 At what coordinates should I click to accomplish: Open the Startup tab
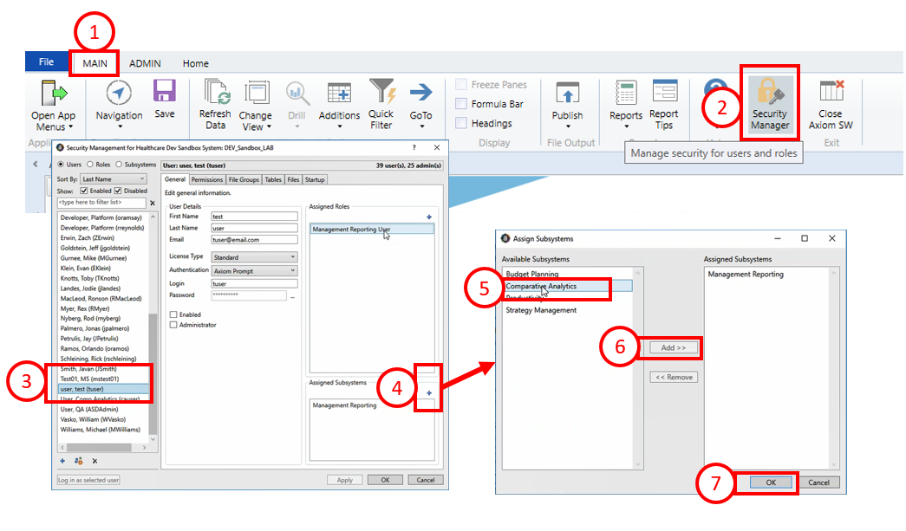pyautogui.click(x=315, y=179)
